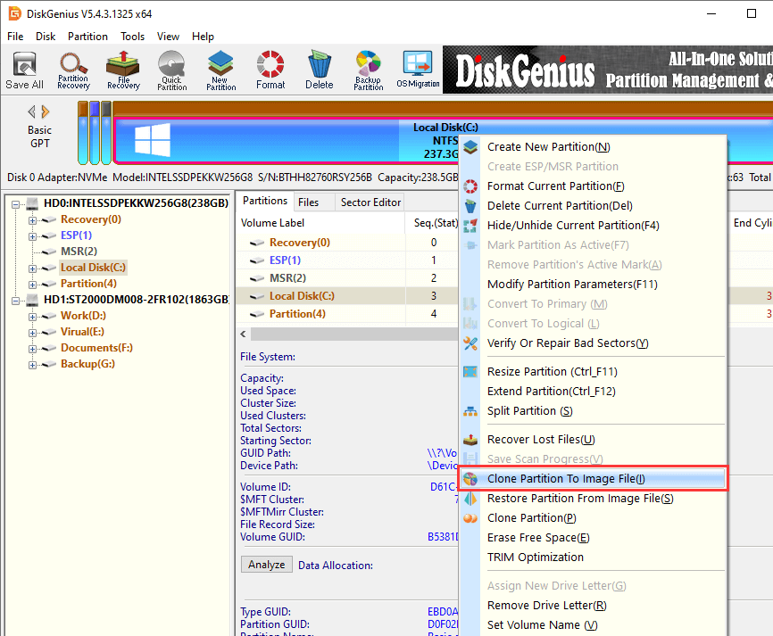The height and width of the screenshot is (636, 773).
Task: Expand the Work(D:) tree node
Action: [x=33, y=316]
